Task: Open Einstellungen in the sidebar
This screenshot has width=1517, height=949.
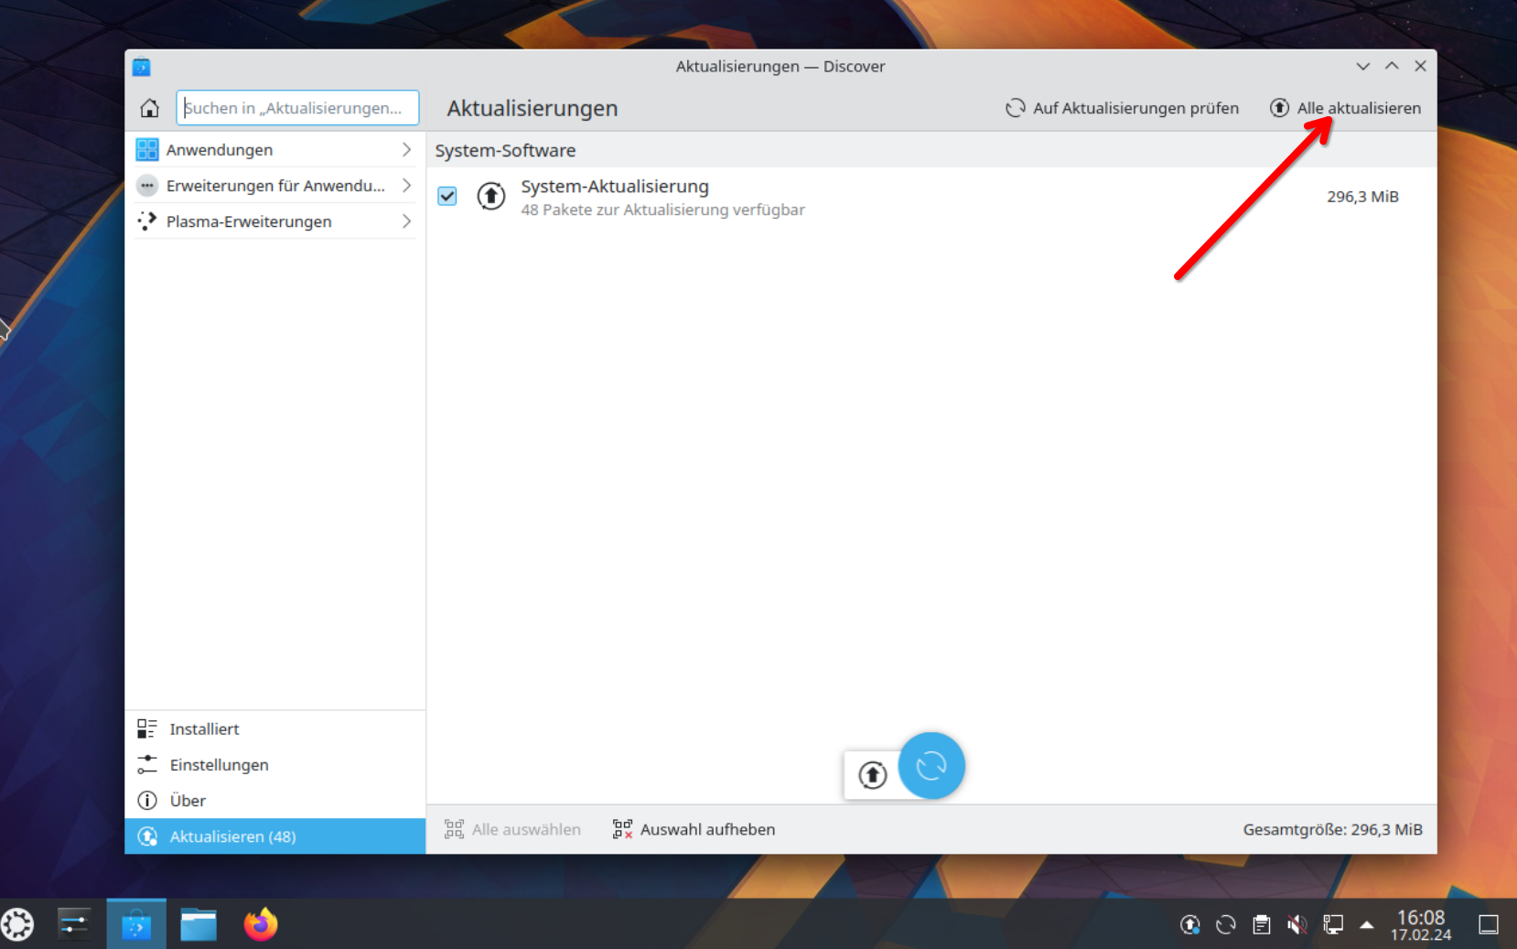Action: pyautogui.click(x=219, y=764)
